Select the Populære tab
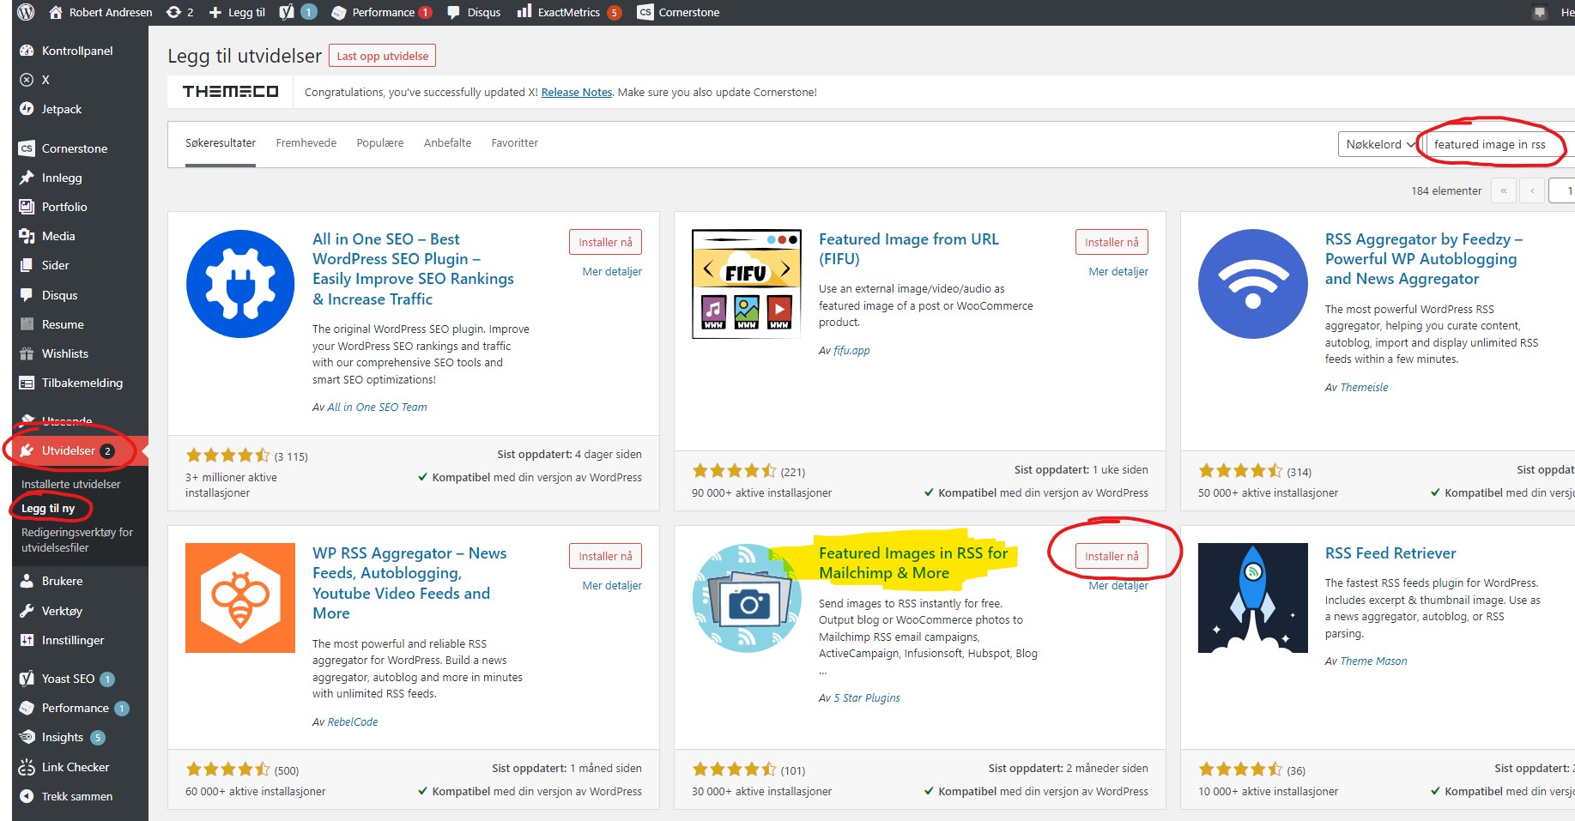Screen dimensions: 1575x821 pos(380,143)
